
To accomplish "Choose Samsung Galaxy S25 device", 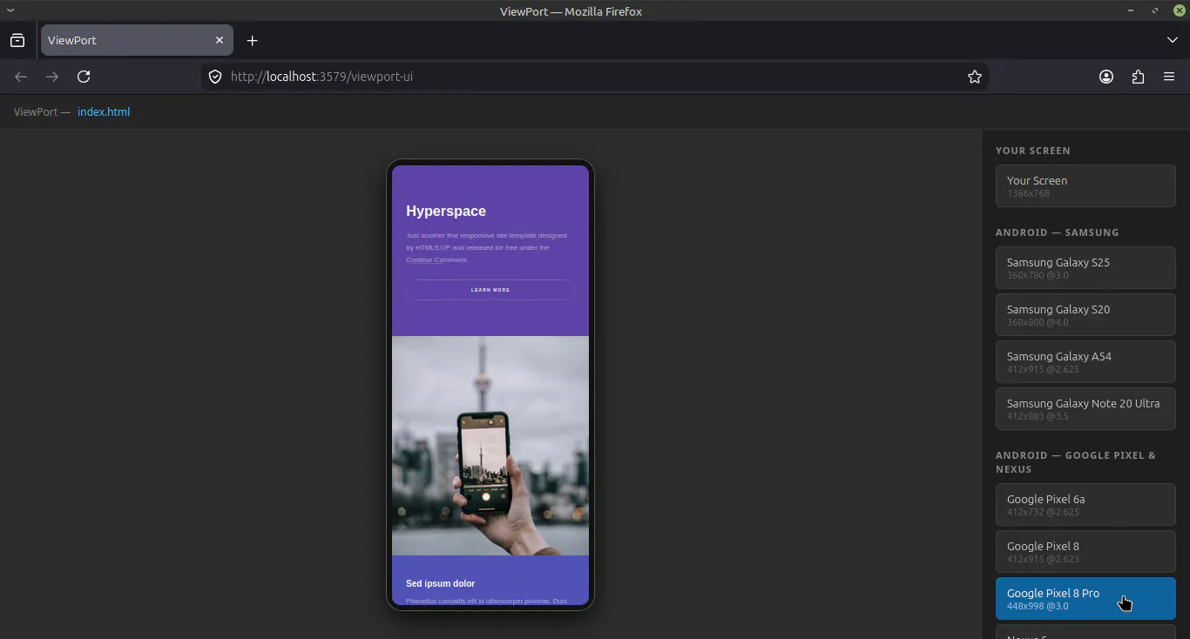I will click(x=1085, y=267).
